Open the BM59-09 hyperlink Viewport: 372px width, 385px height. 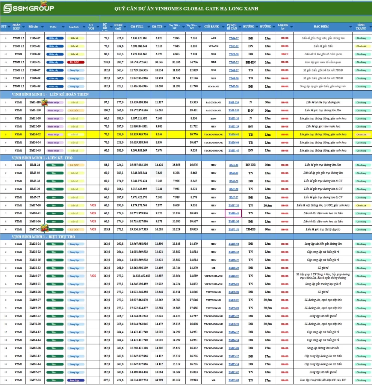234,308
